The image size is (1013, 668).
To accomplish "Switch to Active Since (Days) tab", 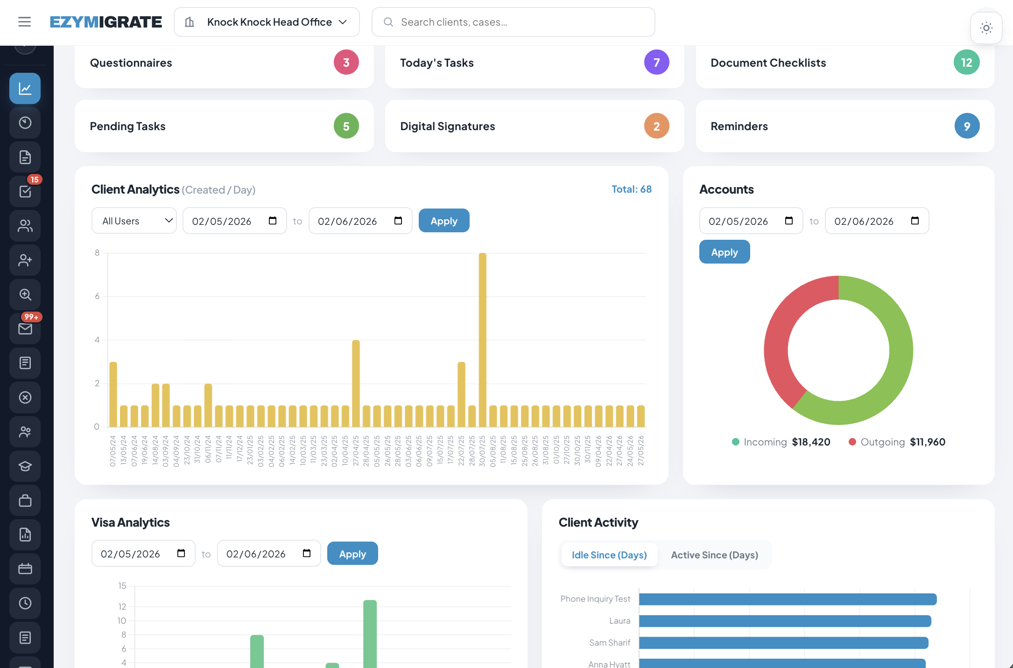I will (714, 555).
